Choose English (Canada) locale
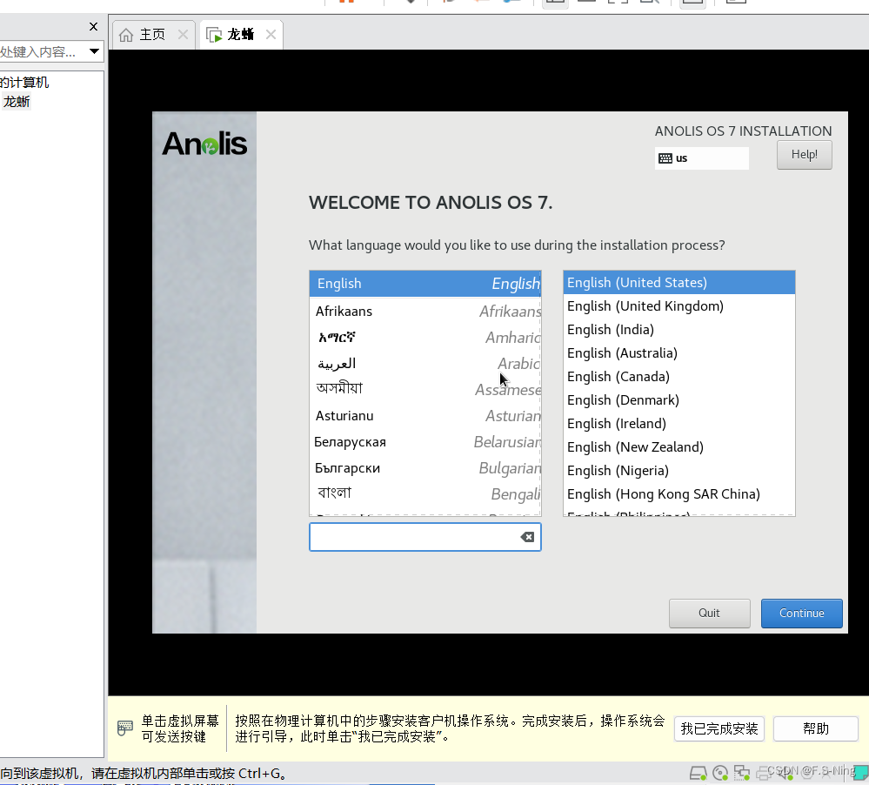The image size is (869, 785). 678,377
